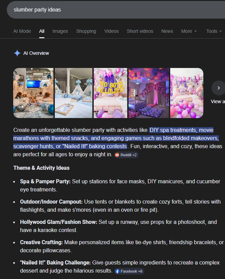Screen dimensions: 225x279
Task: Open the Thirteen balloon bedroom thumbnail
Action: [x=149, y=93]
